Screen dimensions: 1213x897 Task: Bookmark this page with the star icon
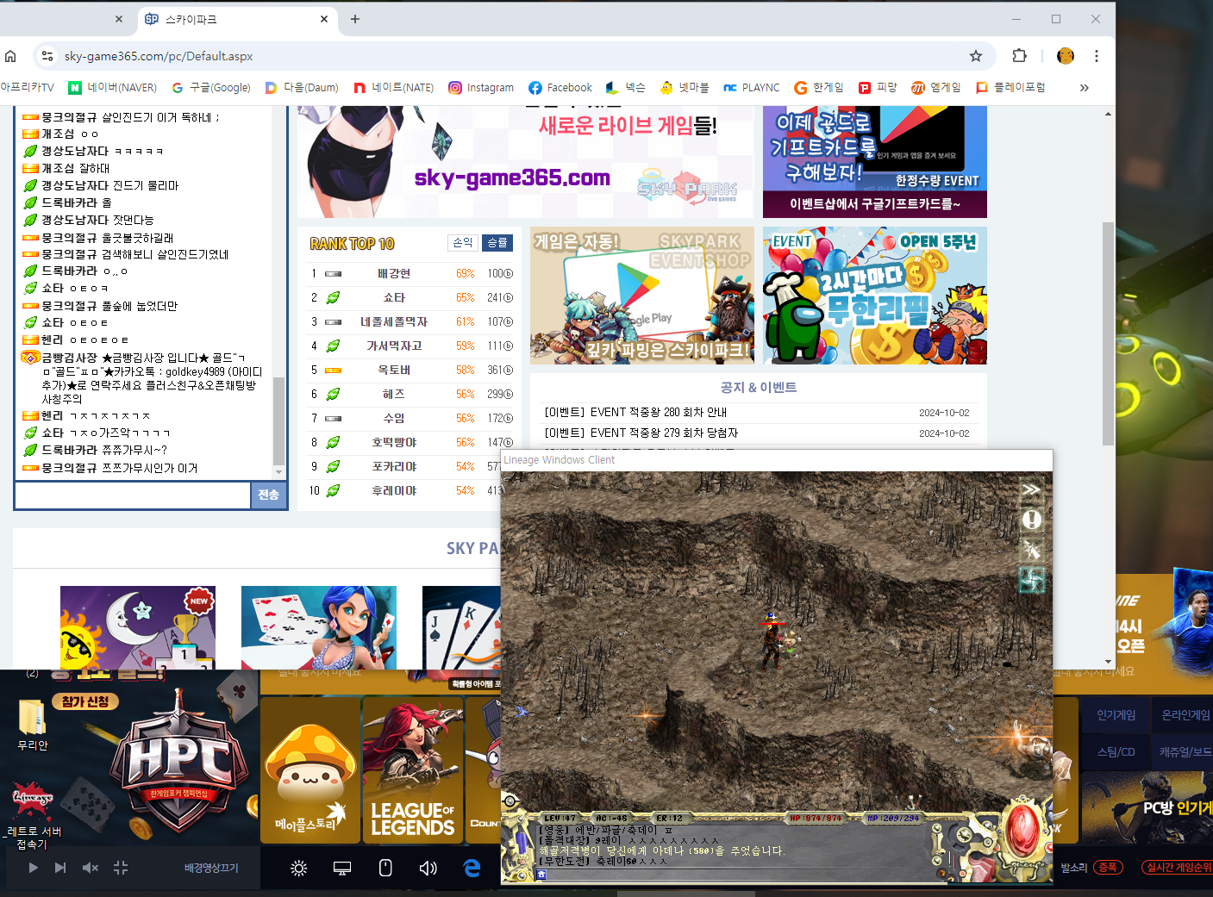pyautogui.click(x=976, y=56)
